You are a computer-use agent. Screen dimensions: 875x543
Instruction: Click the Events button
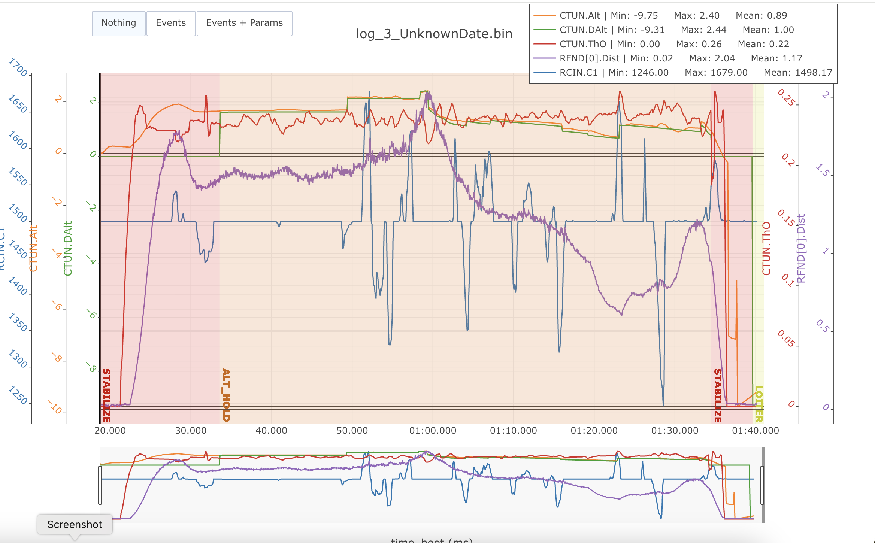[x=171, y=23]
